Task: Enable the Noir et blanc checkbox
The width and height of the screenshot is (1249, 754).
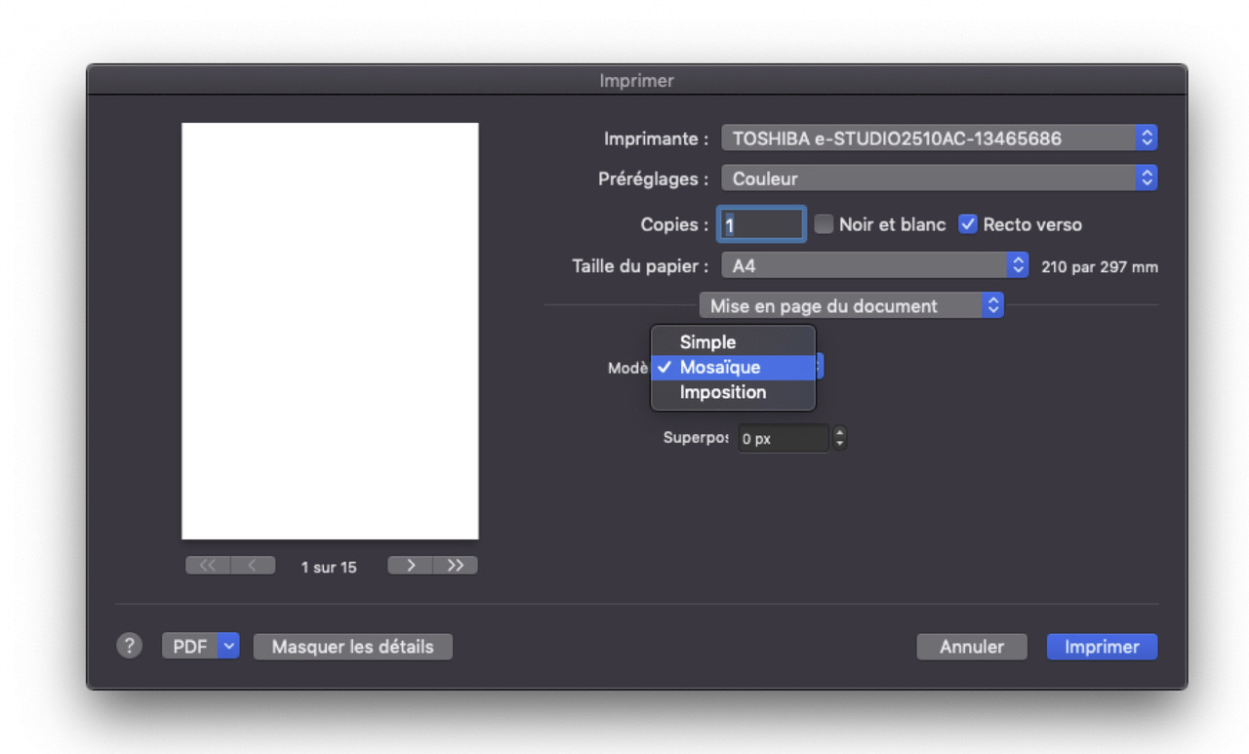Action: (x=825, y=224)
